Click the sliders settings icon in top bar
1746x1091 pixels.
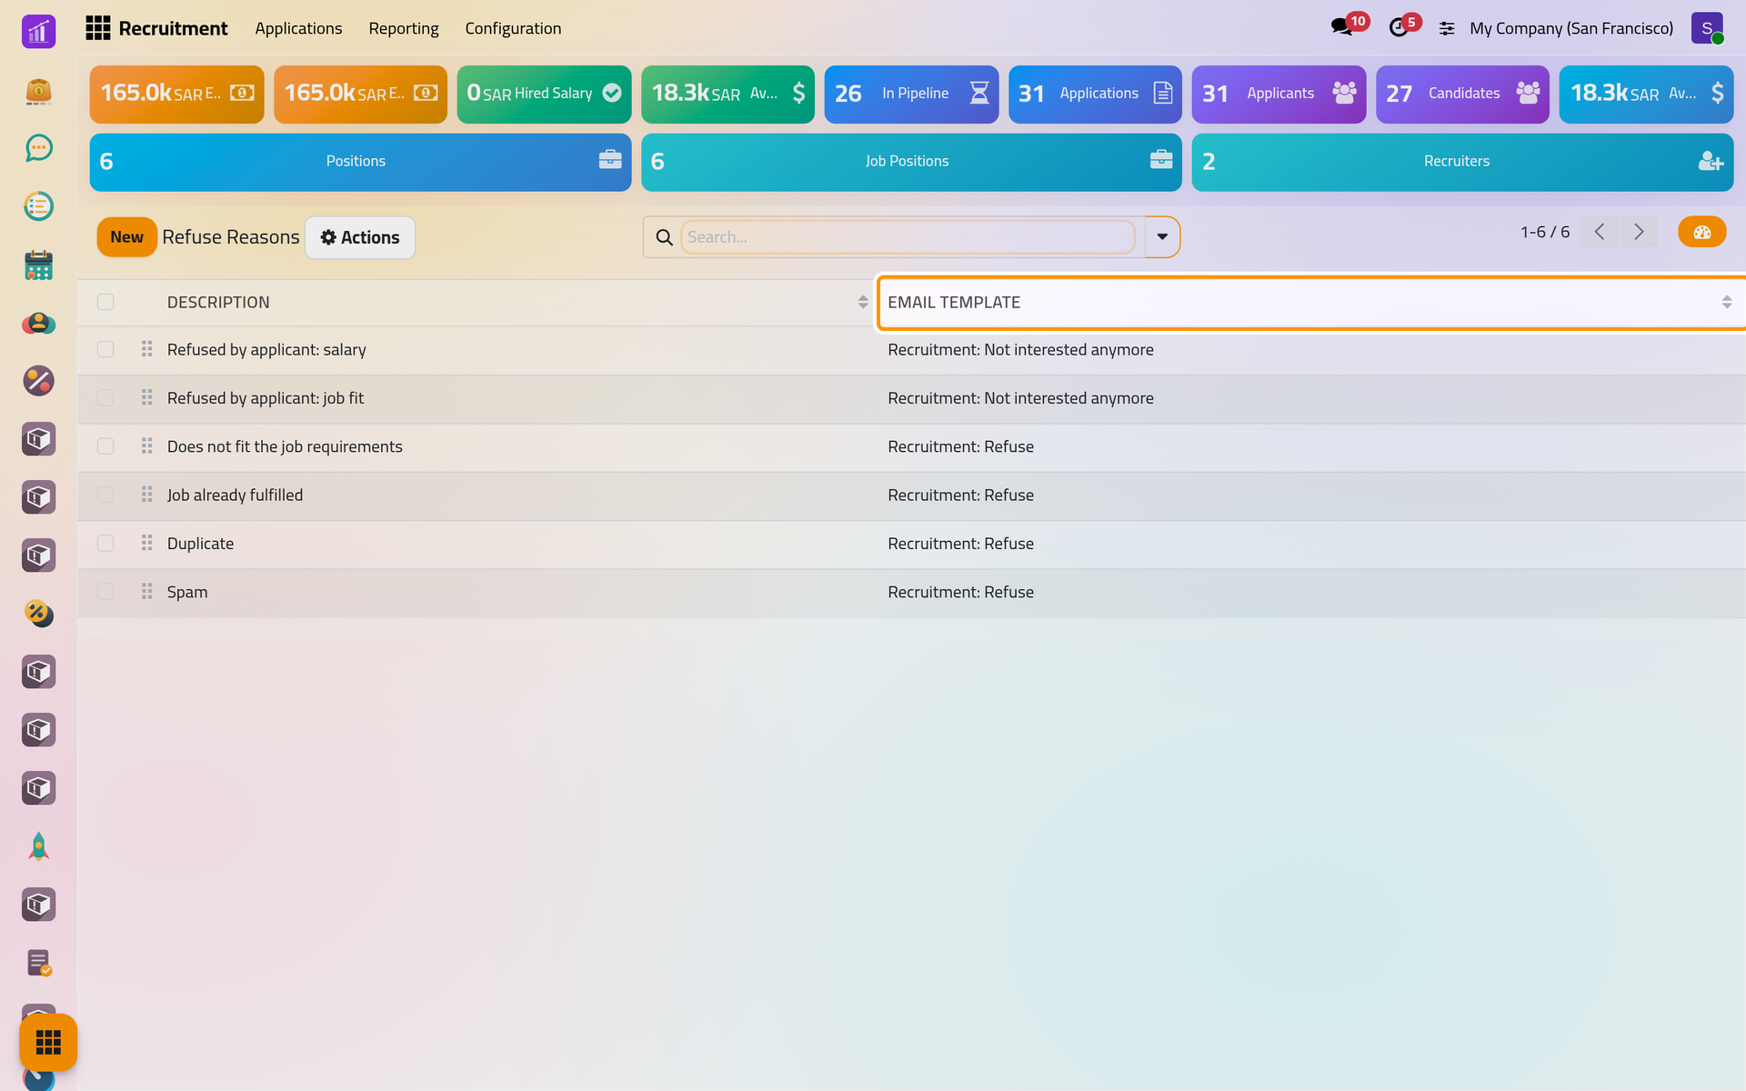1447,28
